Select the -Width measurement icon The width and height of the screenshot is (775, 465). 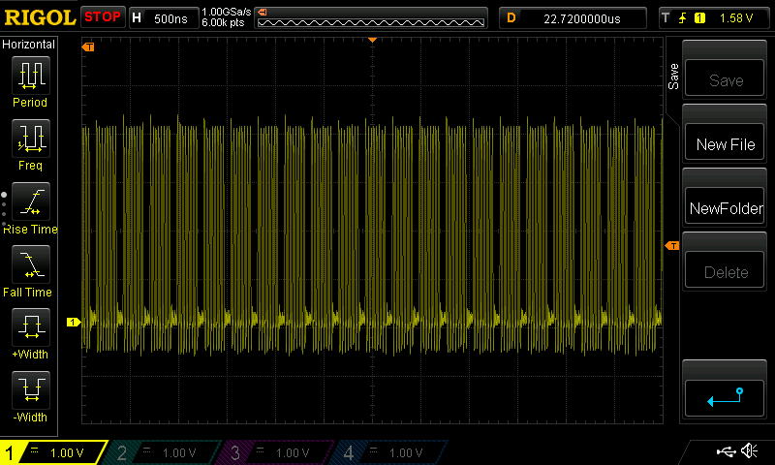coord(29,390)
